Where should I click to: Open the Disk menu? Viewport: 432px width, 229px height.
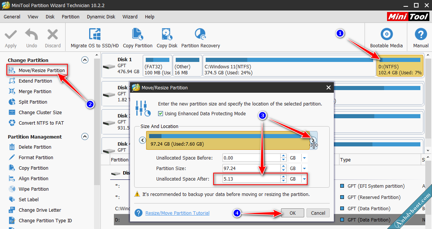coord(50,17)
